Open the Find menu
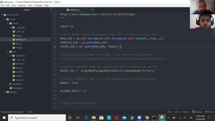The height and width of the screenshot is (121, 215). [30, 5]
